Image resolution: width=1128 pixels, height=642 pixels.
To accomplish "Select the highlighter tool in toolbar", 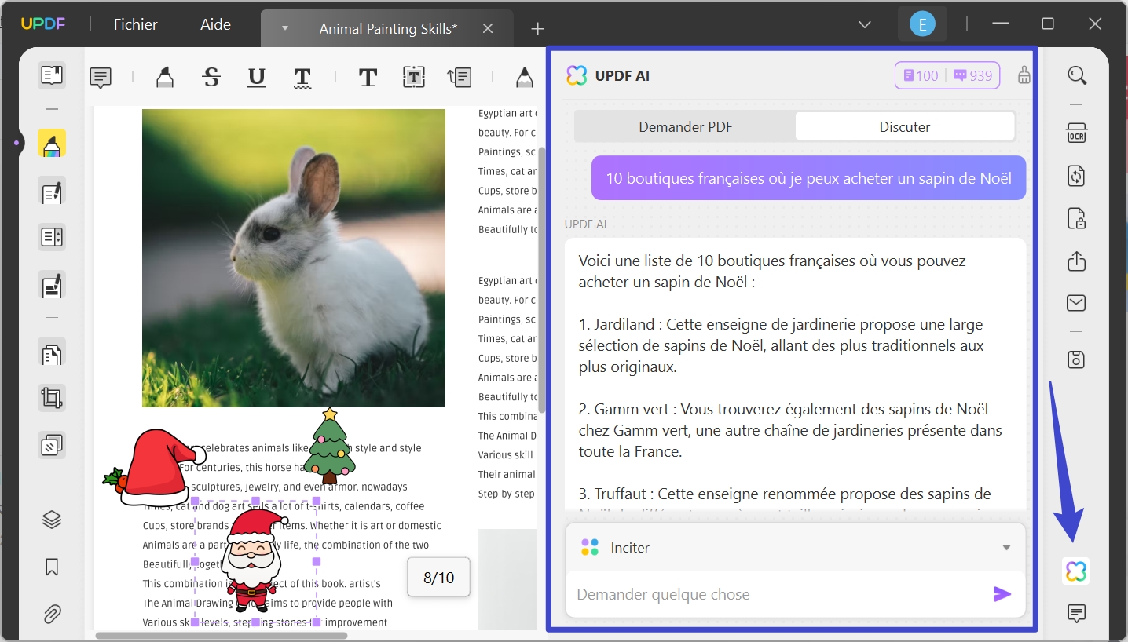I will click(164, 77).
